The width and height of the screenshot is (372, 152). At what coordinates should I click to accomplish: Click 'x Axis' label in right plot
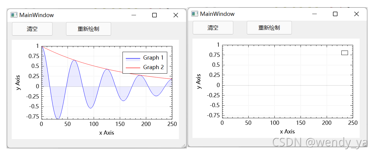click(287, 132)
